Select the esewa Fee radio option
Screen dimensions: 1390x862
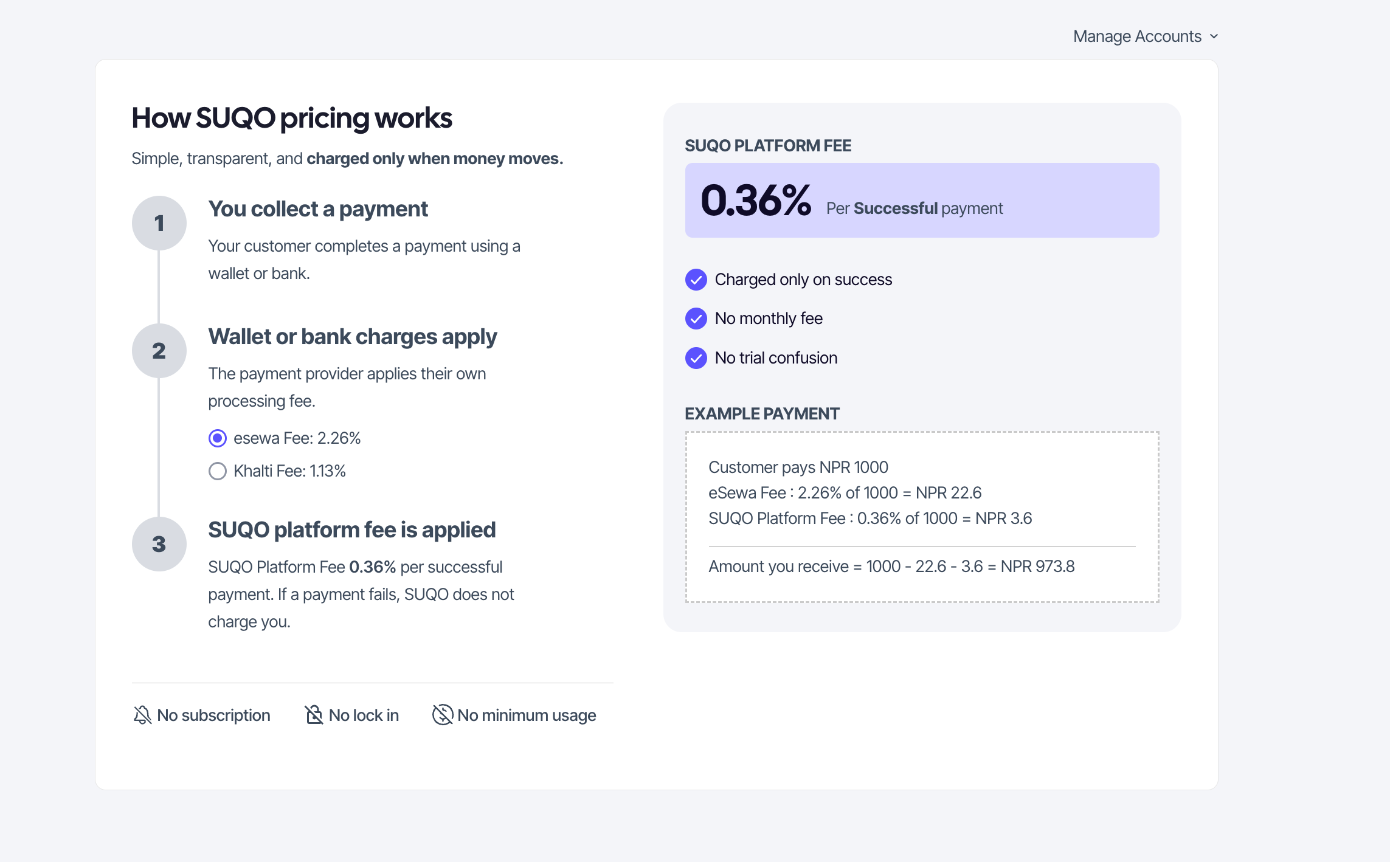click(x=218, y=438)
